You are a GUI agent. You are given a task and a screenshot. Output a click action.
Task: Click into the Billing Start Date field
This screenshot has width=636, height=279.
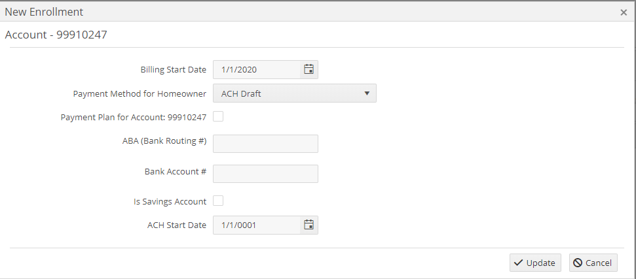tap(257, 69)
